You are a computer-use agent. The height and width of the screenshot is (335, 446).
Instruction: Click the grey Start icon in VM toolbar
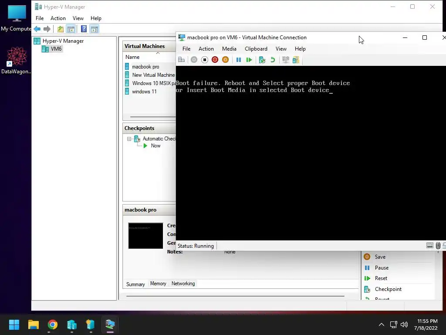pyautogui.click(x=194, y=60)
